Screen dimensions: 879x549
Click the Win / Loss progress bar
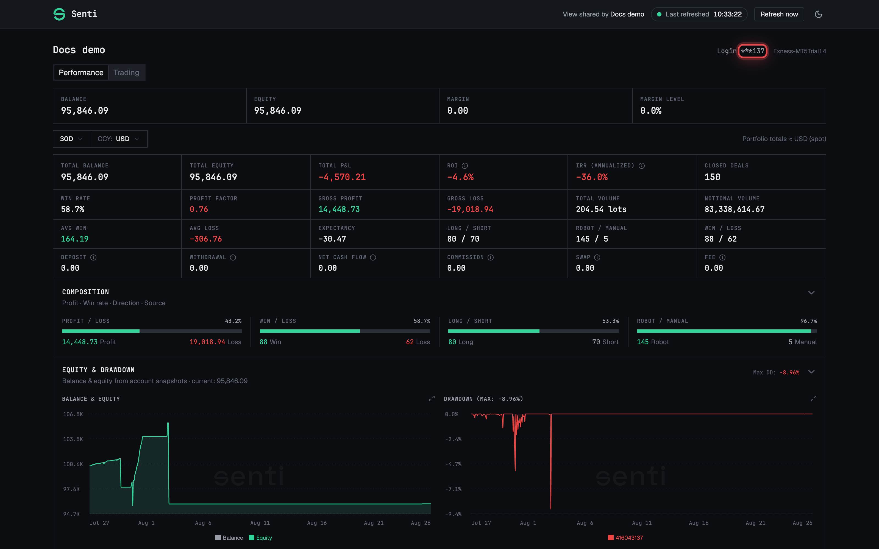(x=345, y=331)
